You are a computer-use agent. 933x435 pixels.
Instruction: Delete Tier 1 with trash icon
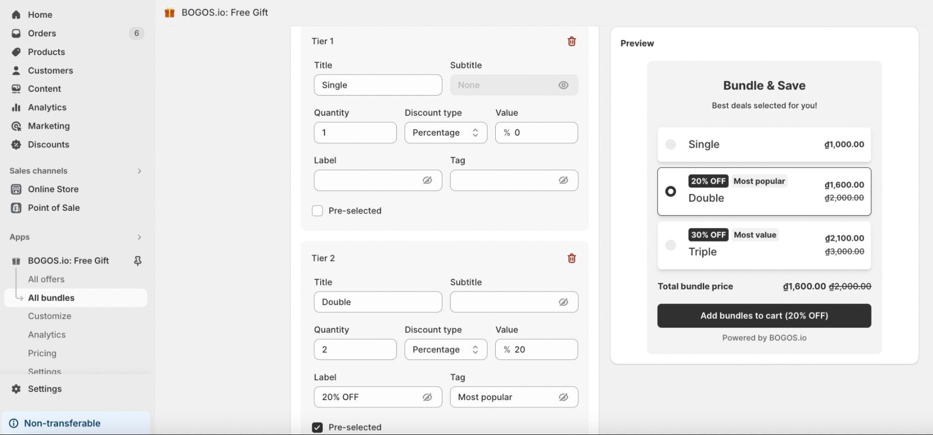click(x=571, y=41)
